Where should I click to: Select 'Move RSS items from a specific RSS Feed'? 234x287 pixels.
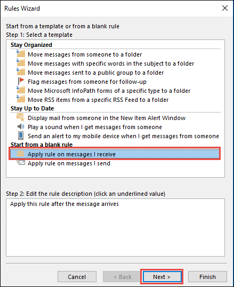[98, 100]
